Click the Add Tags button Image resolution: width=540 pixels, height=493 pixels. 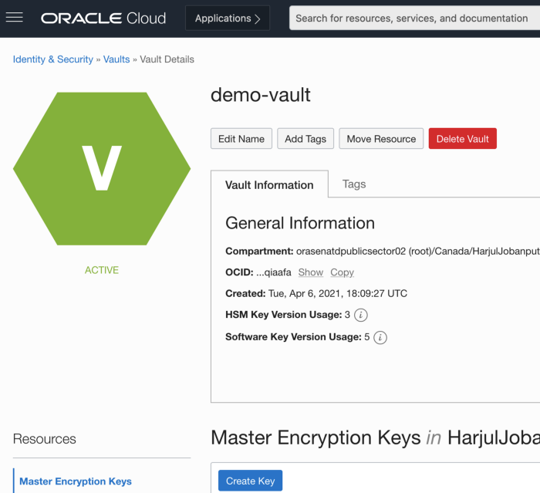(305, 139)
